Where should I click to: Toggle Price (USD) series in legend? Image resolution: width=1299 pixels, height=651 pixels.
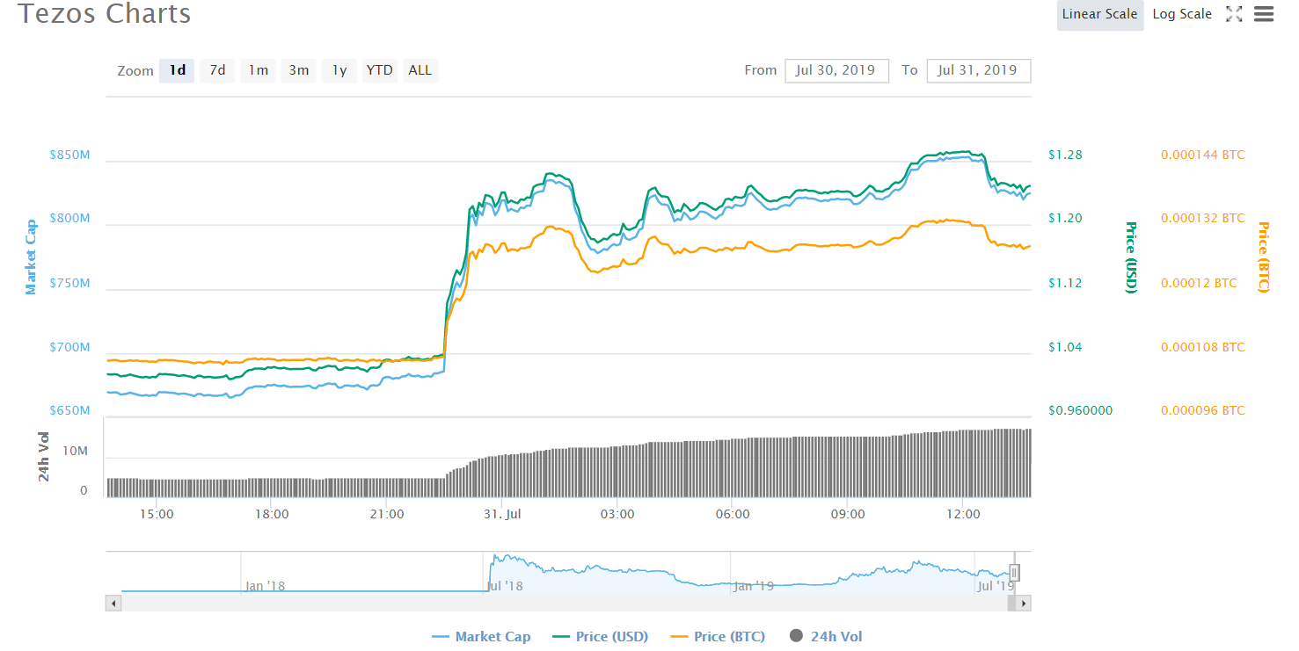[600, 637]
